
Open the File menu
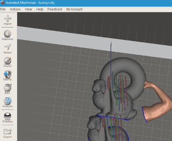pyautogui.click(x=3, y=9)
